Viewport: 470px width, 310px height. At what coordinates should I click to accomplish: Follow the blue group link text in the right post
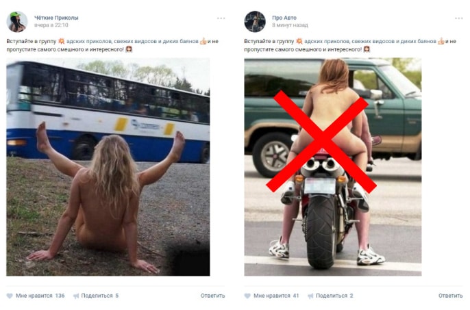click(x=370, y=41)
